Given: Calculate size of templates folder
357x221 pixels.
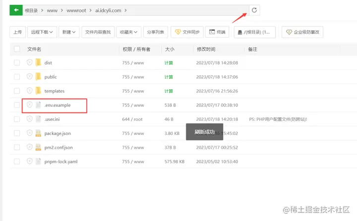Looking at the screenshot, I should click(169, 91).
